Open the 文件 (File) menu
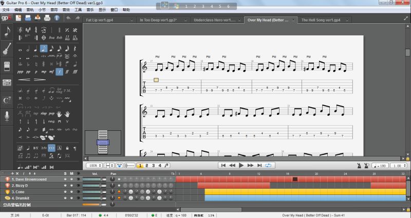The image size is (411, 218). pos(6,10)
